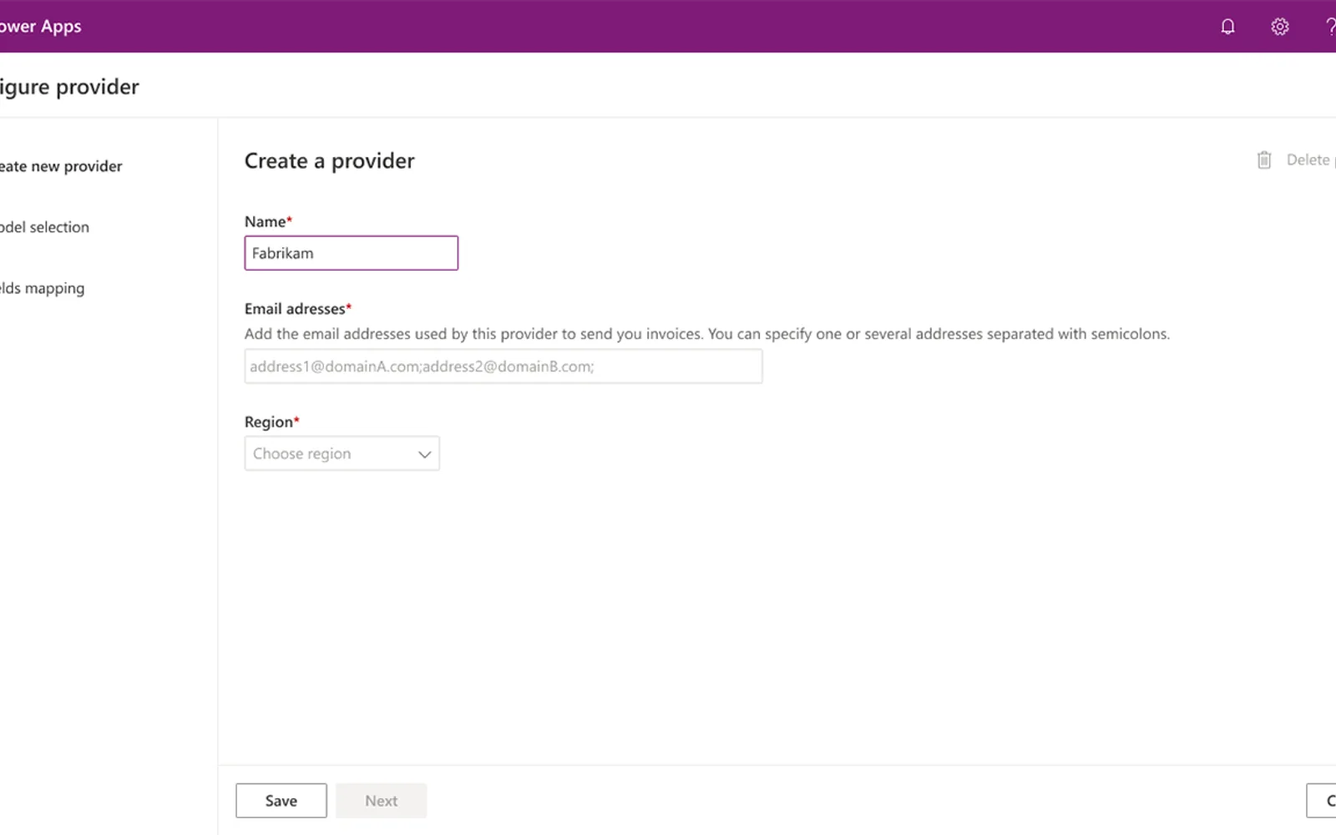
Task: Click the email addresses input field
Action: pos(504,367)
